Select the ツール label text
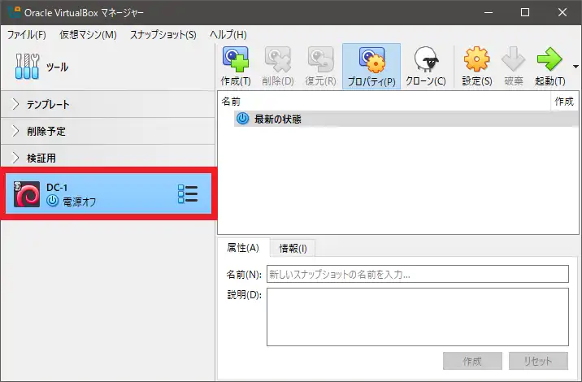 click(x=57, y=67)
